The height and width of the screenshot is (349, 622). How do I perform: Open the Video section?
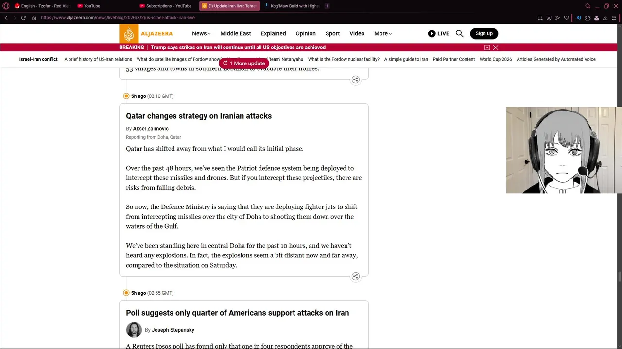357,33
